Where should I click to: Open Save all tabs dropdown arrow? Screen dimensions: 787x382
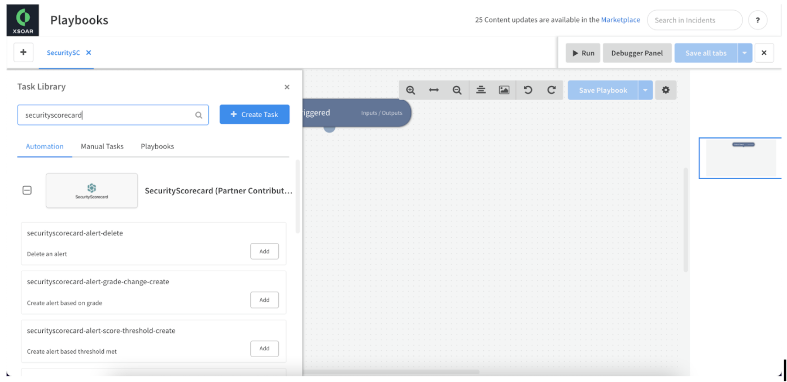tap(745, 53)
